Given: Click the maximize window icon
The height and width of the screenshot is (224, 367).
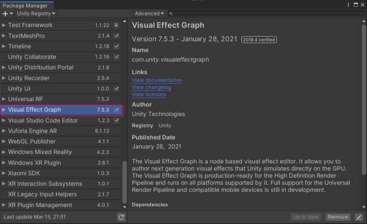Looking at the screenshot, I should [x=355, y=5].
